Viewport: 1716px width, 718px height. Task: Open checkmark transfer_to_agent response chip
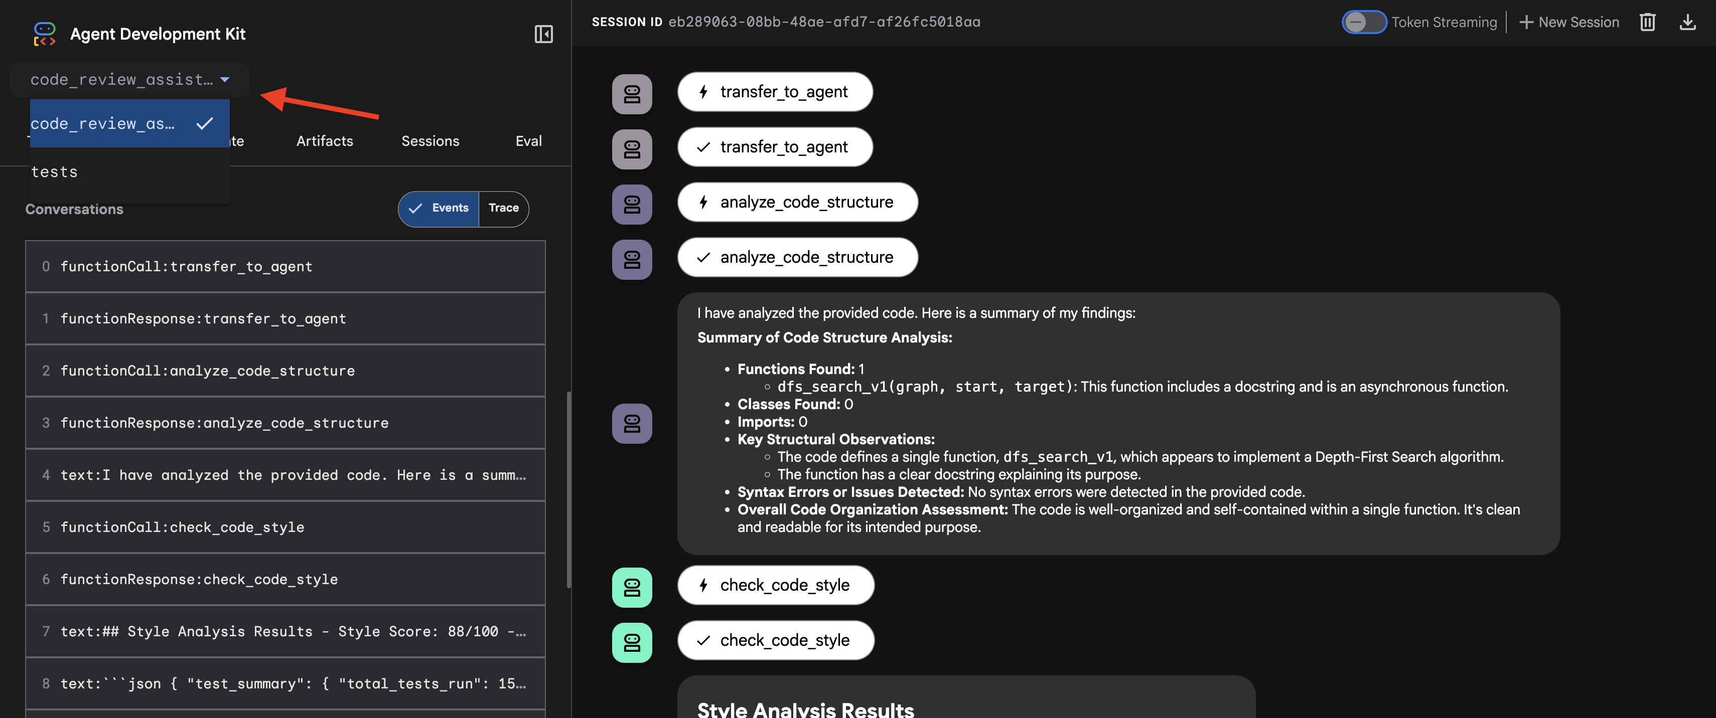[x=774, y=147]
